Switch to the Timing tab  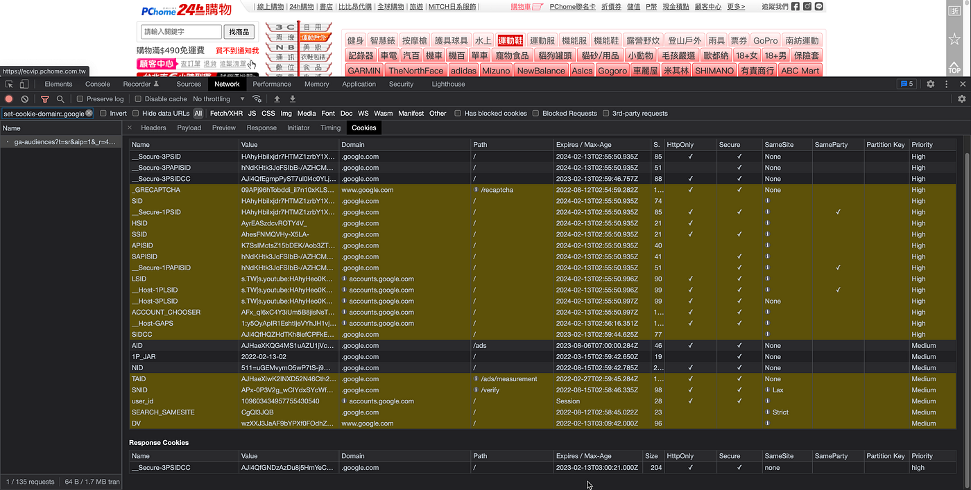[x=330, y=128]
